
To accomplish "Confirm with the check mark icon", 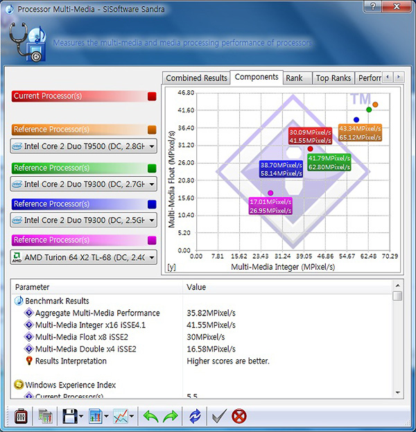I will click(219, 416).
